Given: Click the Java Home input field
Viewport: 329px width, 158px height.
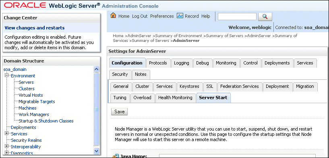Looking at the screenshot, I should pyautogui.click(x=237, y=156).
